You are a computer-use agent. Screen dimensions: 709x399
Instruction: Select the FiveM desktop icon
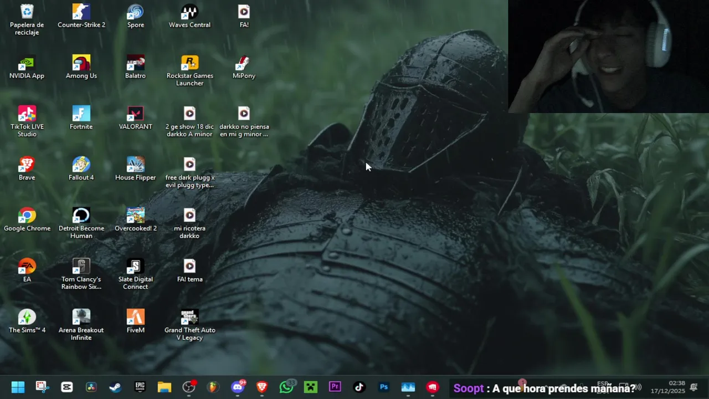click(x=135, y=321)
